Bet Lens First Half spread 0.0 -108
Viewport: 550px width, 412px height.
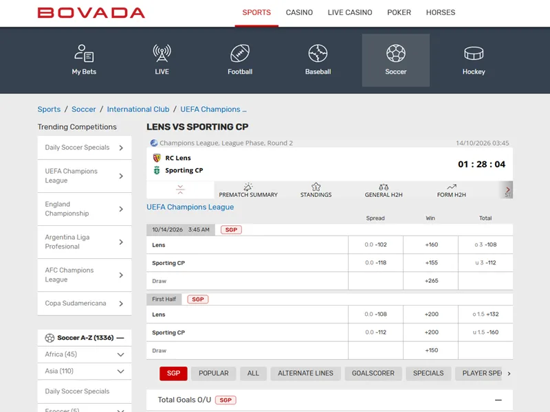[375, 314]
